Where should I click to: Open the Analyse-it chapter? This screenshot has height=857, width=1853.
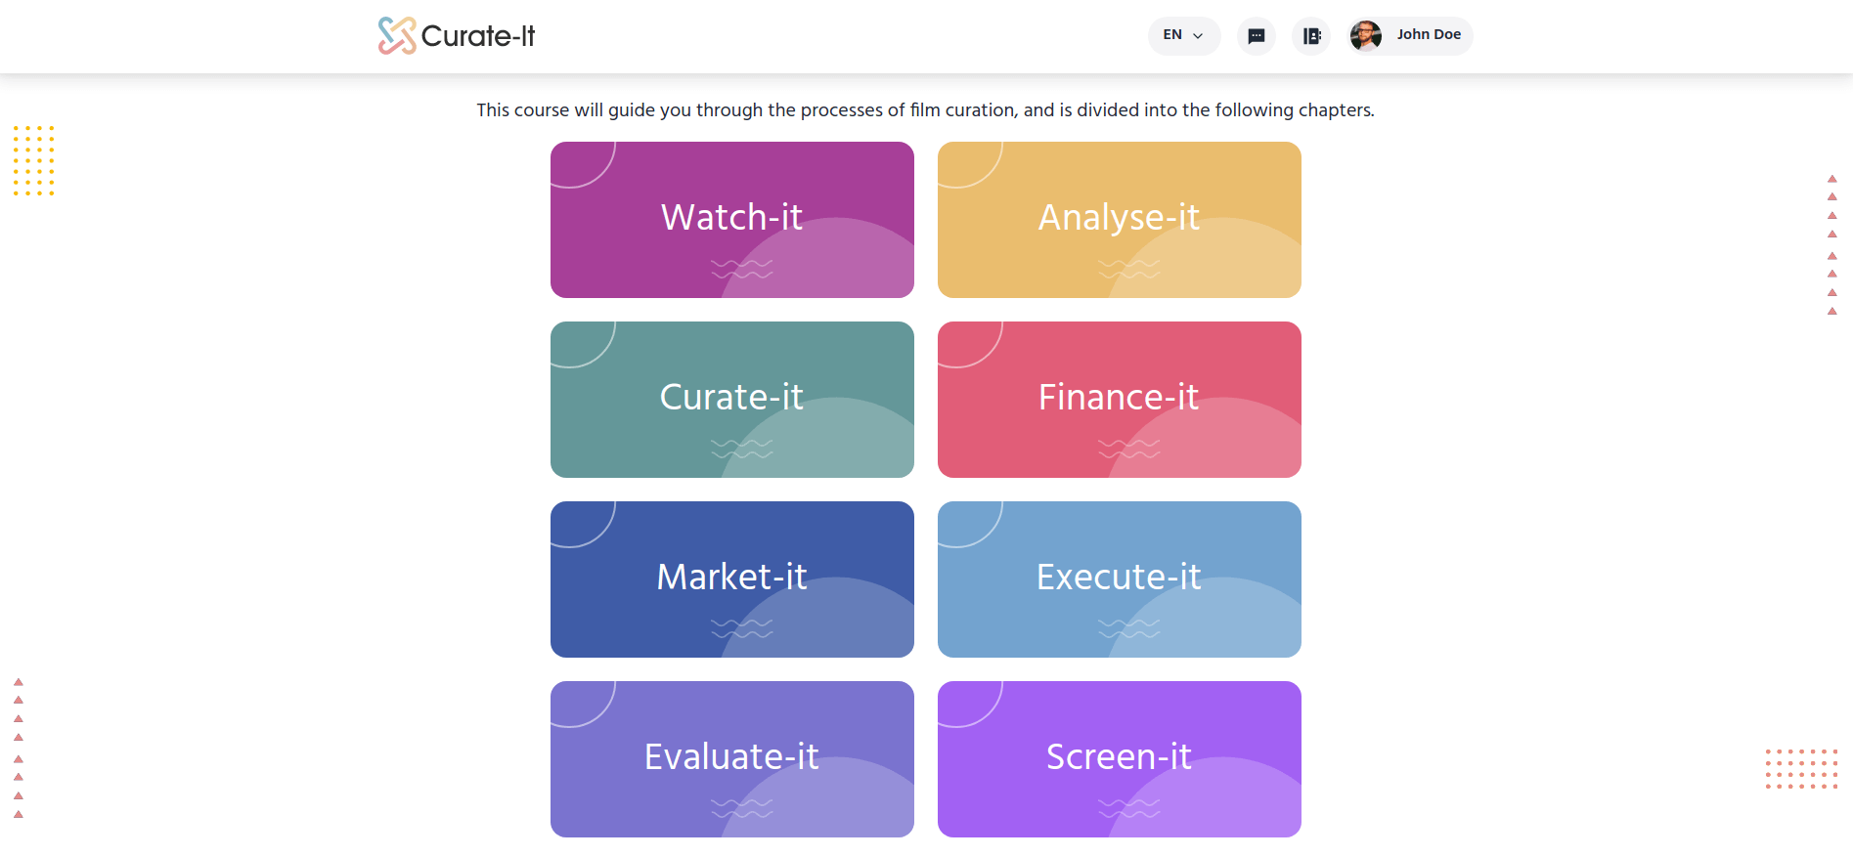[1119, 219]
